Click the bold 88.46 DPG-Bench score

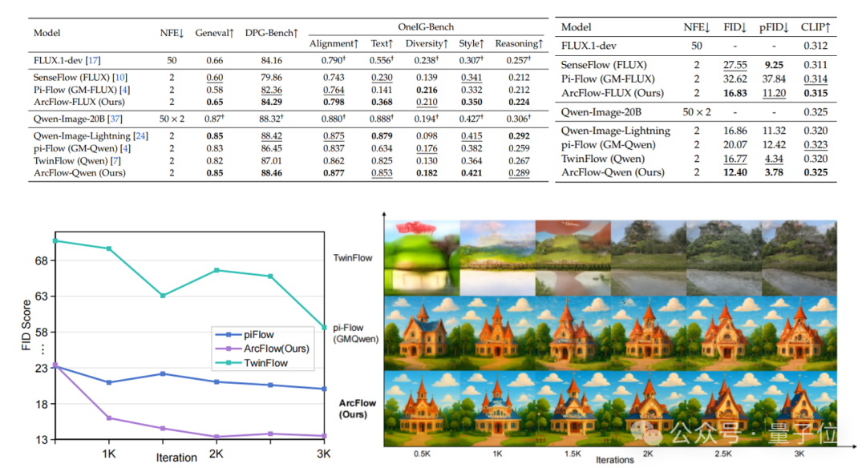coord(271,173)
